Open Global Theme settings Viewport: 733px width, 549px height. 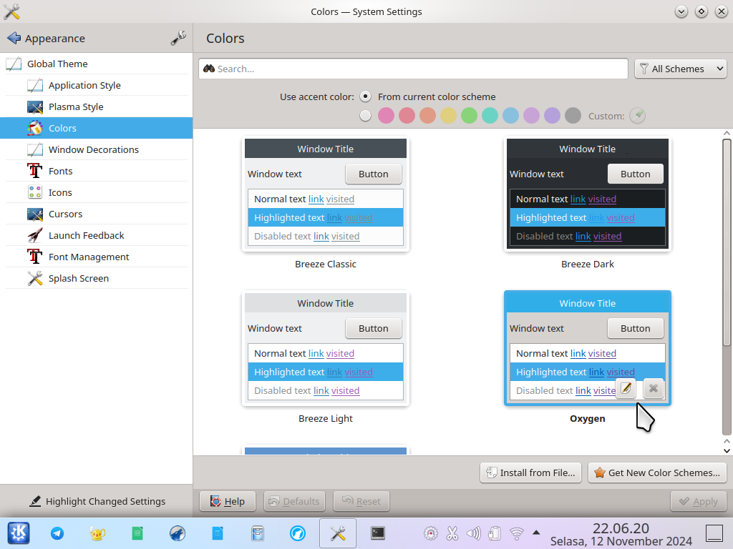97,64
